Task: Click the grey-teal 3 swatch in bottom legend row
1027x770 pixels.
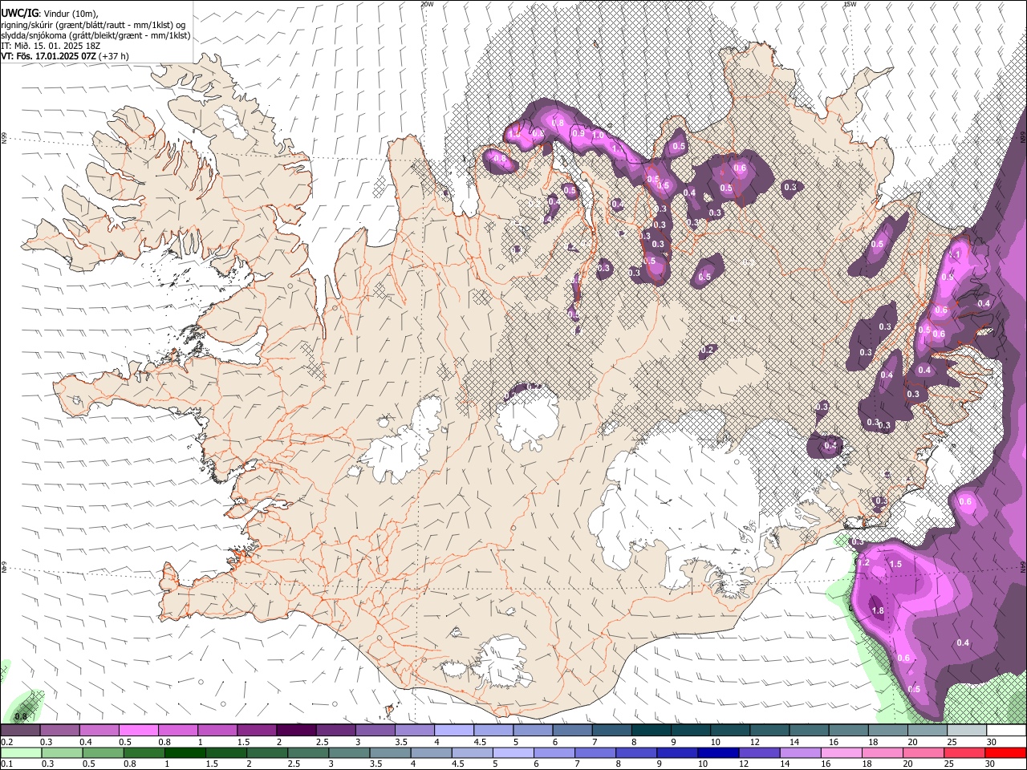Action: (349, 753)
